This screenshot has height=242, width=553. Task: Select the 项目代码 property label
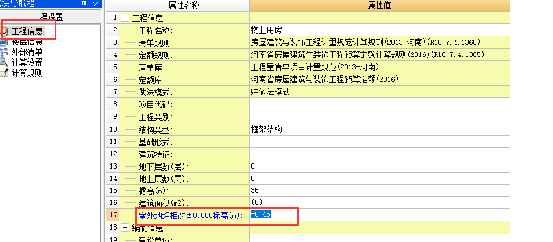(x=156, y=104)
